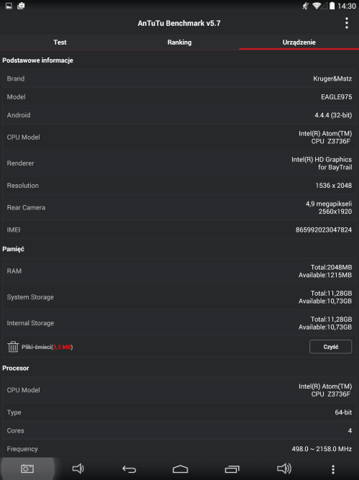Switch to the Test tab

[60, 42]
